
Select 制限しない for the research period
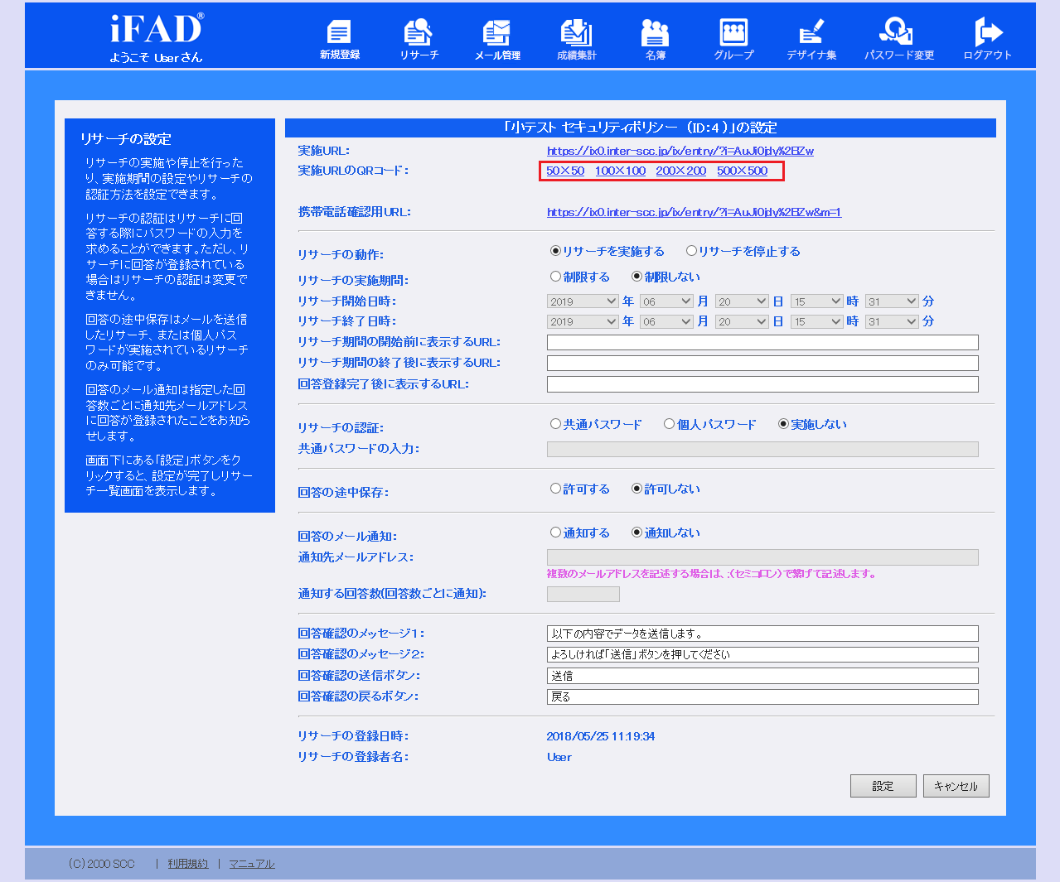tap(636, 277)
